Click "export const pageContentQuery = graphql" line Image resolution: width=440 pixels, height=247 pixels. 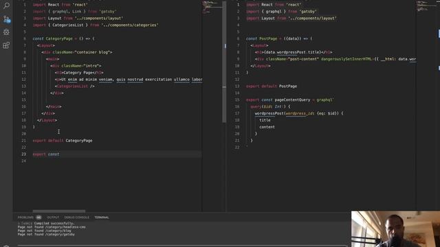click(x=290, y=100)
